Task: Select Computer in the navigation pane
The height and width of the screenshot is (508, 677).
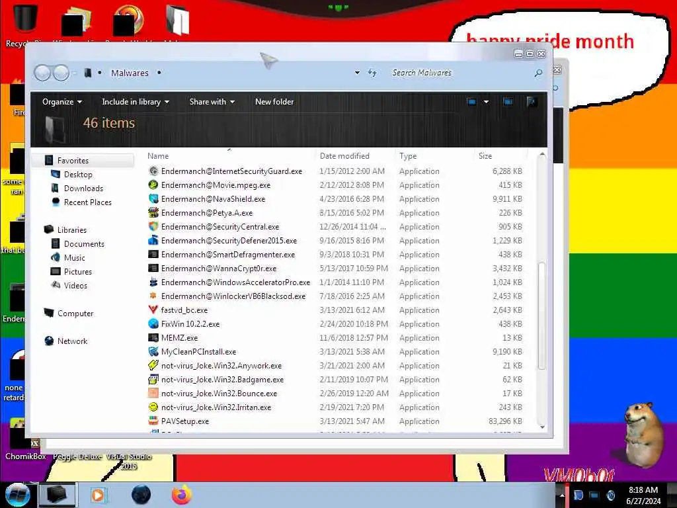Action: pyautogui.click(x=75, y=313)
